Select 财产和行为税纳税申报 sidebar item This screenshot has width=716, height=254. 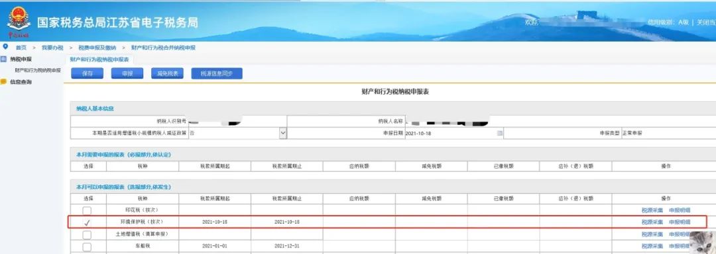(x=37, y=70)
